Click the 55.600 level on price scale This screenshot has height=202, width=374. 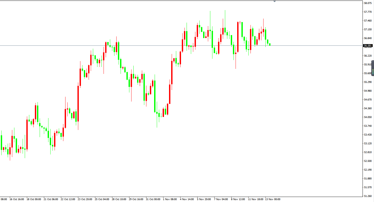click(368, 73)
